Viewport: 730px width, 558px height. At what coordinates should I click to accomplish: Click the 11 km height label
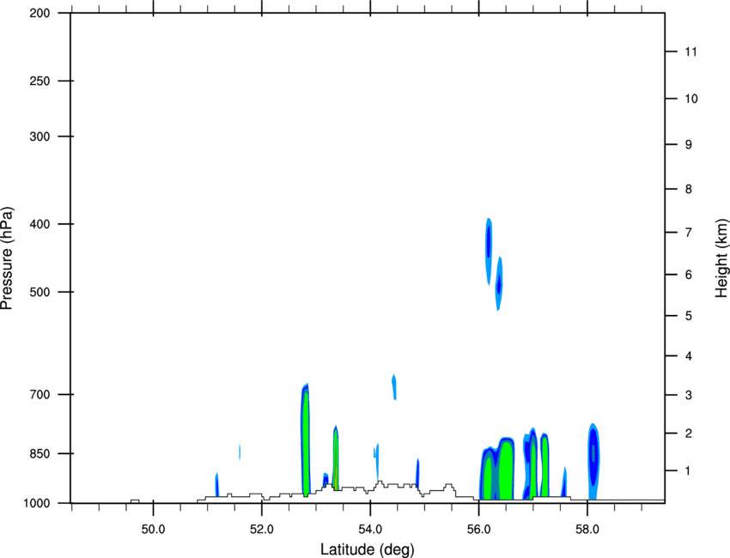690,52
